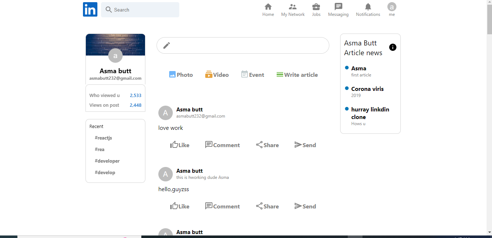Select the Event post option
The image size is (492, 238).
(x=252, y=75)
